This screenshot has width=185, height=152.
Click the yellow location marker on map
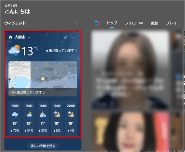[x=43, y=79]
